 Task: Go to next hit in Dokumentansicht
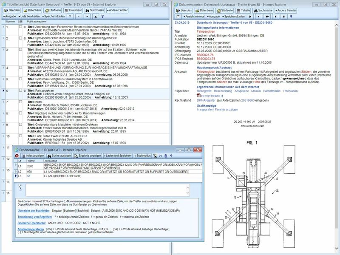(x=275, y=17)
